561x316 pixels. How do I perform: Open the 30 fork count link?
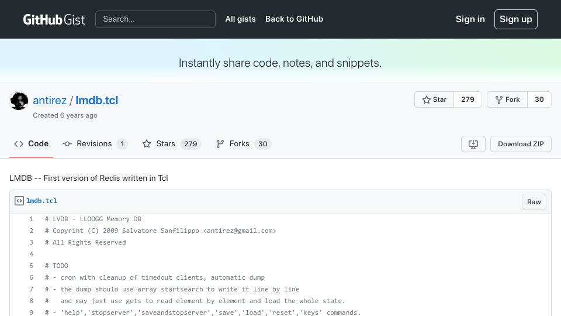[539, 99]
